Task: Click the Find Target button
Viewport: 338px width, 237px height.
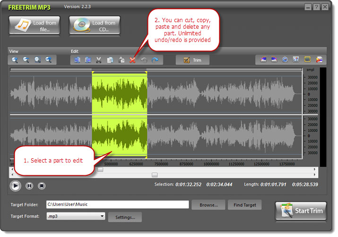Action: (x=245, y=205)
